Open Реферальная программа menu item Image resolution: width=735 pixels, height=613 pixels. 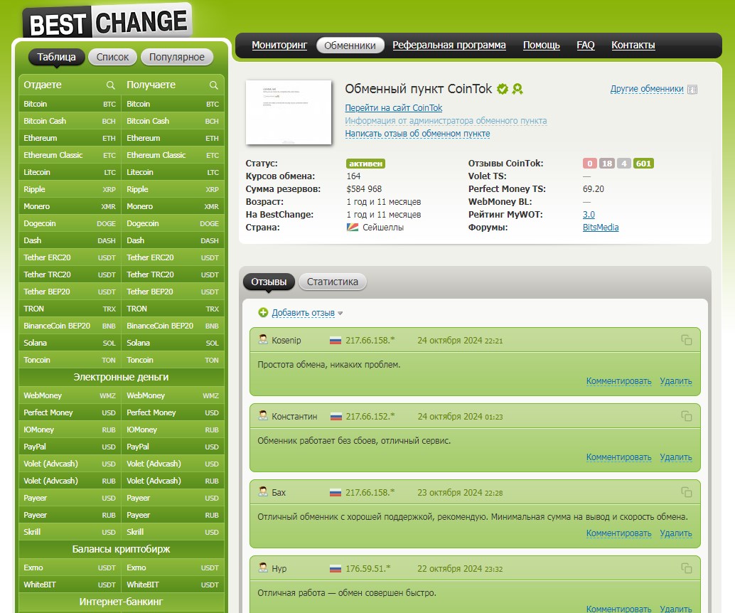point(449,45)
